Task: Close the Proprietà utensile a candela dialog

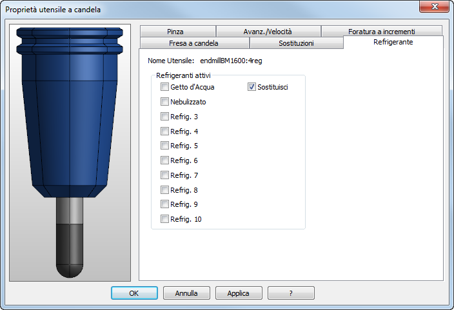Action: coord(434,6)
